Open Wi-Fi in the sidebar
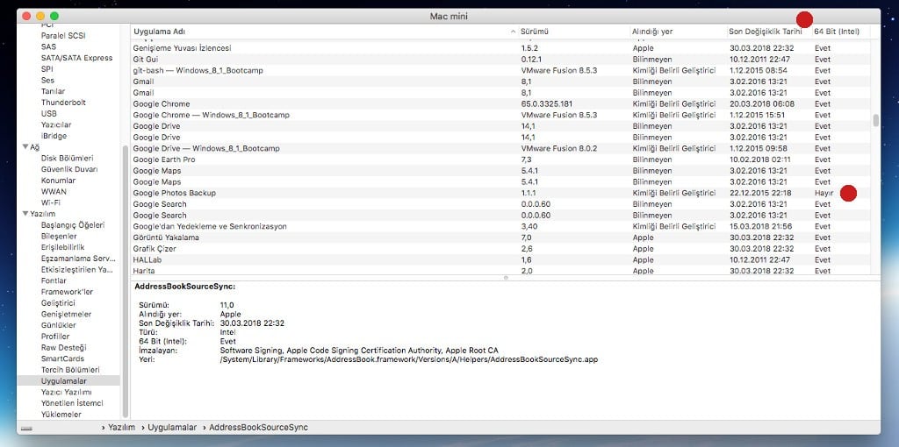Viewport: 899px width, 447px height. coord(50,202)
